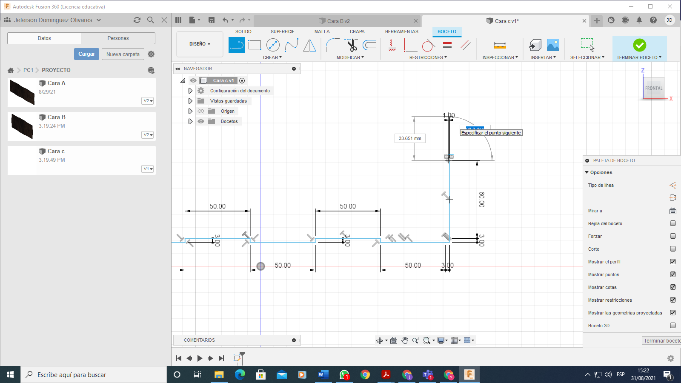The width and height of the screenshot is (681, 383).
Task: Uncheck 'Mostrar puntos'
Action: pyautogui.click(x=673, y=274)
